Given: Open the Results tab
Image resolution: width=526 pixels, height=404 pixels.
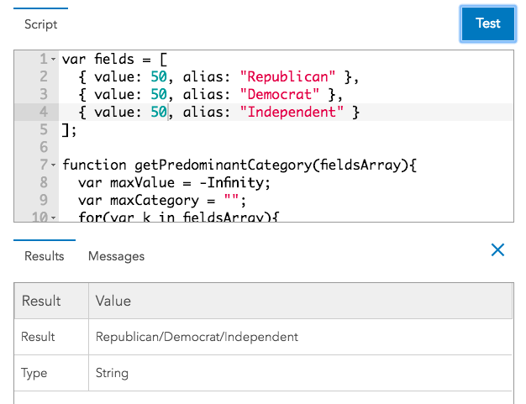Looking at the screenshot, I should point(44,256).
